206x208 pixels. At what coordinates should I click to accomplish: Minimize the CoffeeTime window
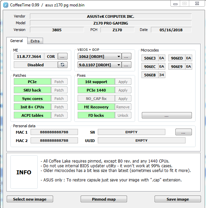(175, 4)
